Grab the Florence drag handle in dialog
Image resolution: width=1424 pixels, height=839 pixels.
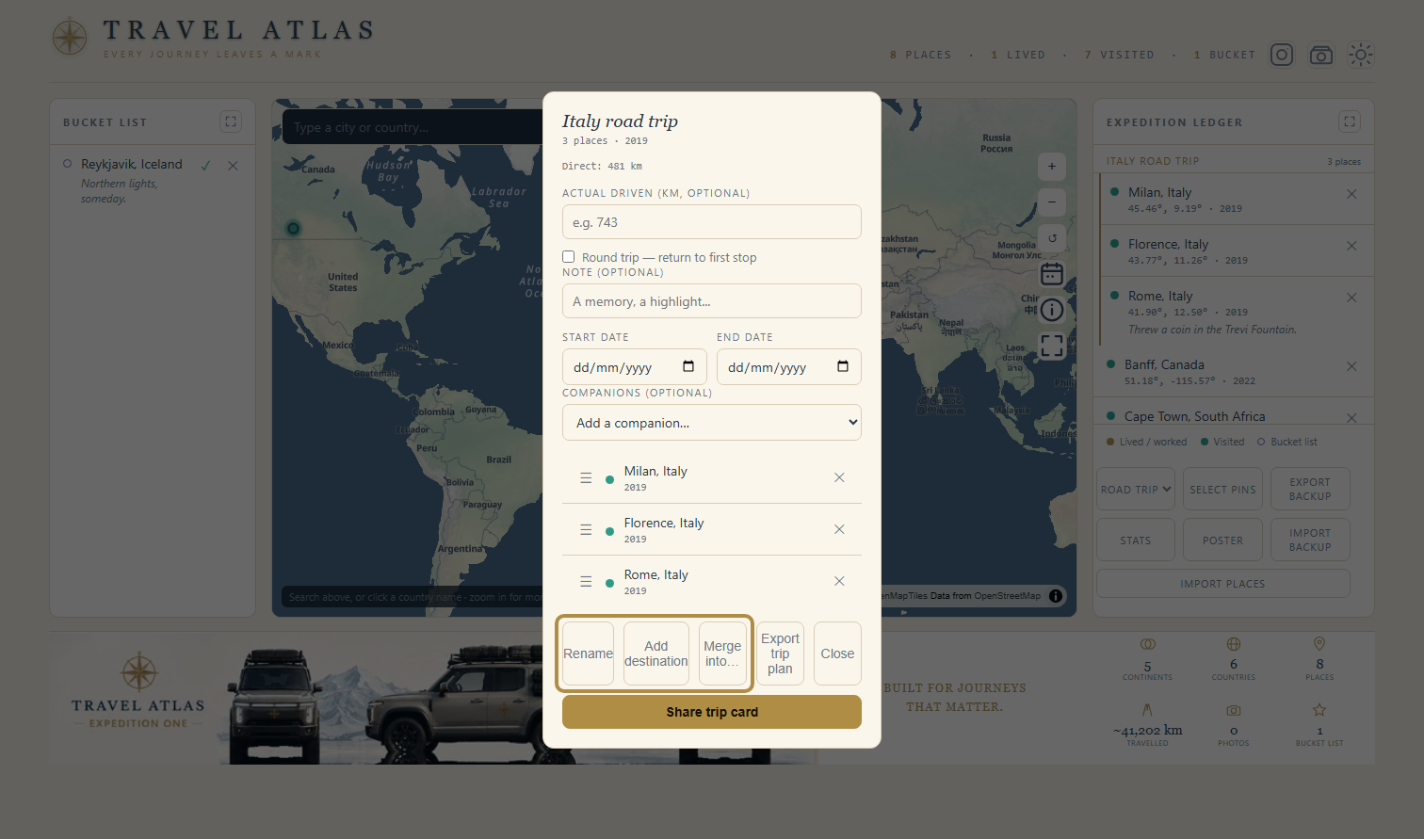click(x=586, y=529)
